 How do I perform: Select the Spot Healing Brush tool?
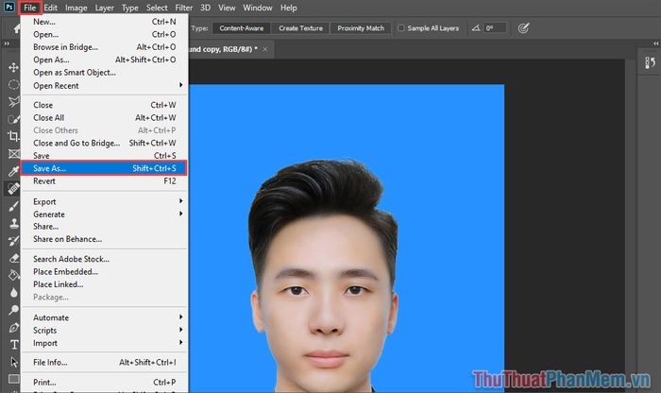coord(13,188)
